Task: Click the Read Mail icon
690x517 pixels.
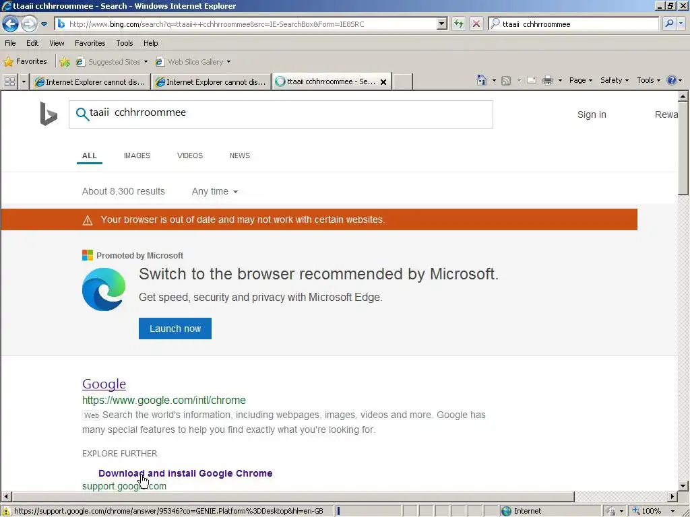Action: point(532,81)
